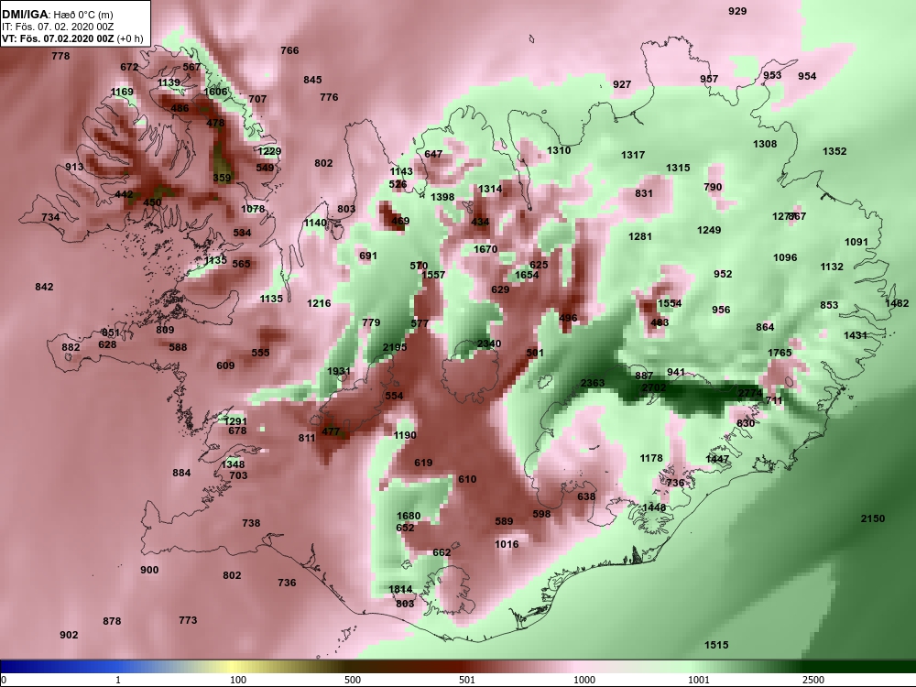
Task: Select the map value 957
Action: [x=709, y=79]
